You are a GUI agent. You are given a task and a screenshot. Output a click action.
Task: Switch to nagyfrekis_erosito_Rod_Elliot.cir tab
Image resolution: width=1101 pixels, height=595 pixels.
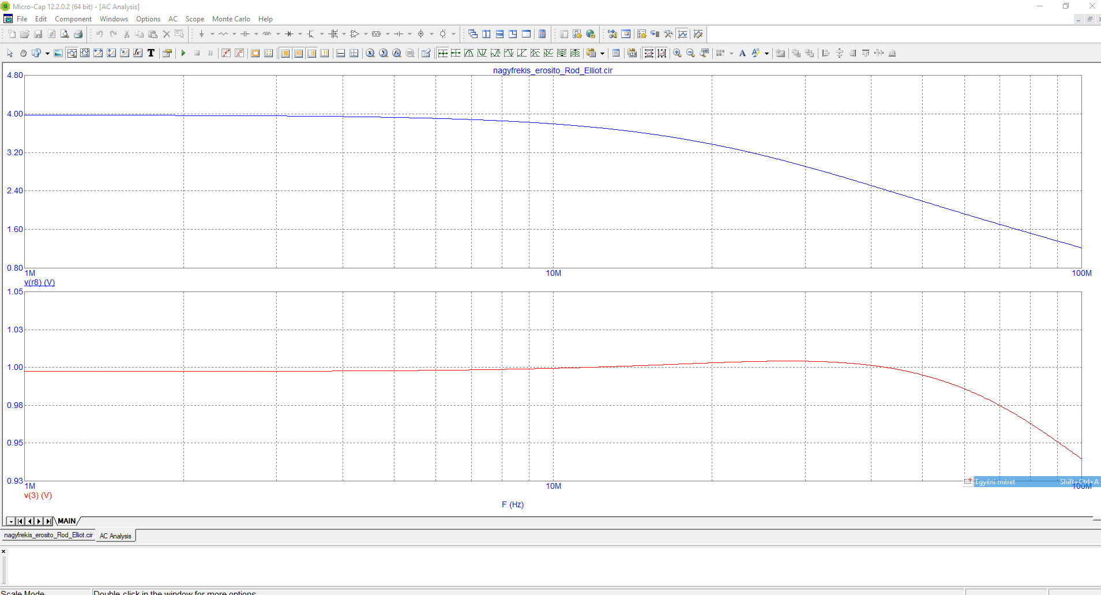pyautogui.click(x=48, y=535)
